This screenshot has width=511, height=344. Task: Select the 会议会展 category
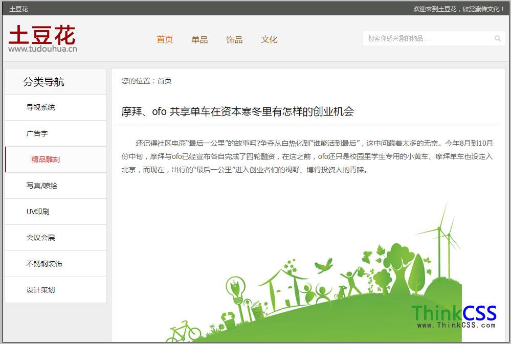point(56,238)
